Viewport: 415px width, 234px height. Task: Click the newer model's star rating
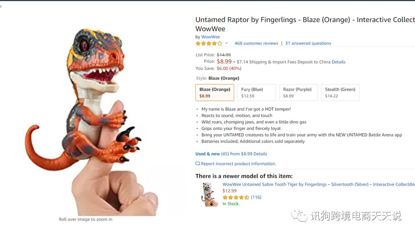coord(236,197)
